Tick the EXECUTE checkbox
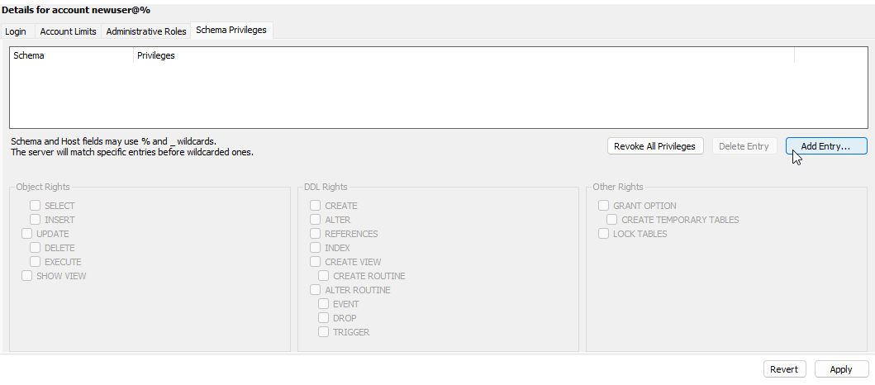875x385 pixels. [x=36, y=262]
